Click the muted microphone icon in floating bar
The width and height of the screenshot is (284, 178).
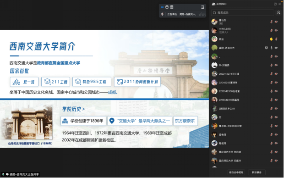point(162,14)
